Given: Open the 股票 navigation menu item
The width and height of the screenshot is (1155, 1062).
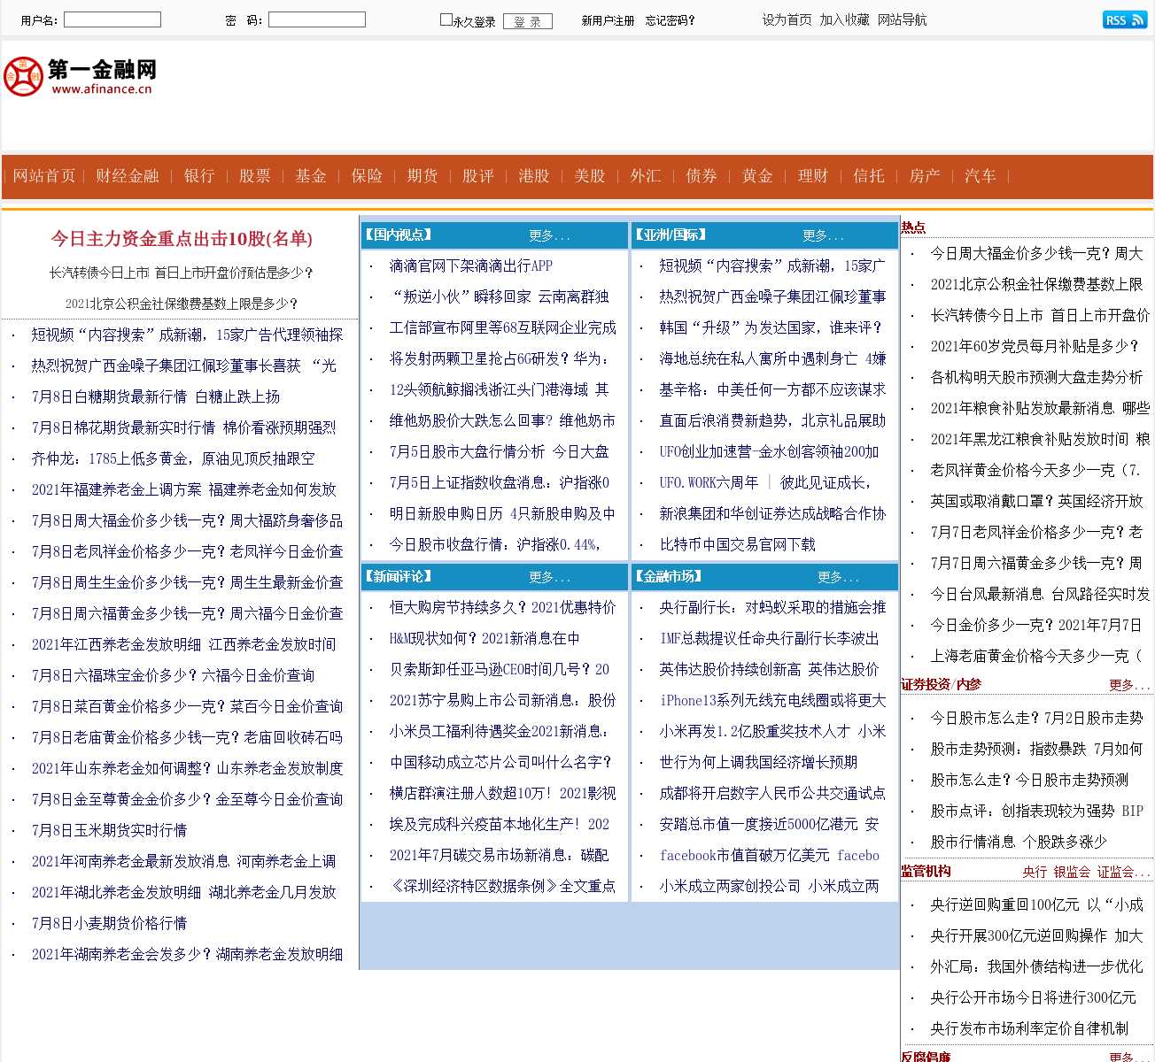Looking at the screenshot, I should (x=255, y=176).
